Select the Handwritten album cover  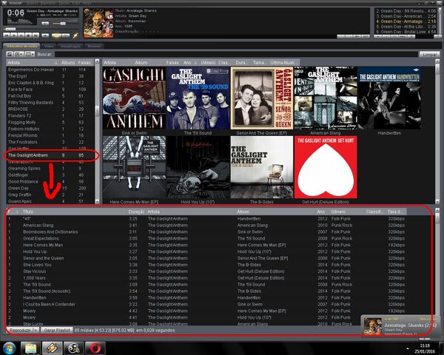[x=389, y=98]
